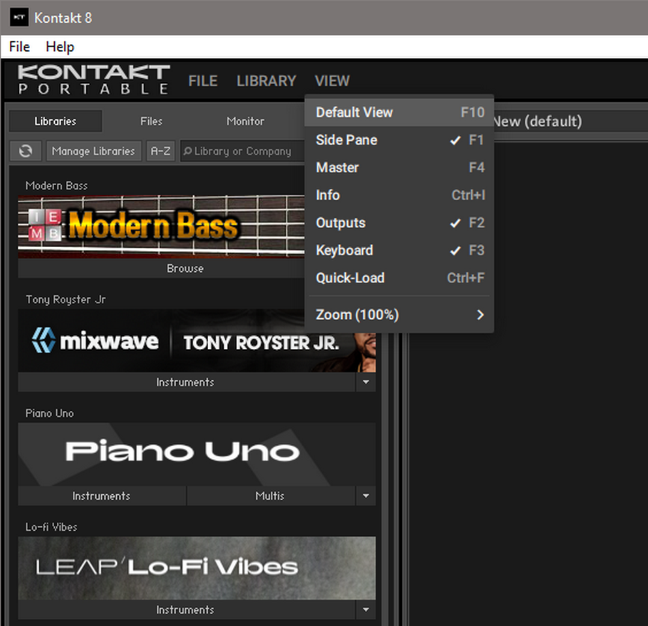Switch to the Monitor tab
This screenshot has width=648, height=626.
245,121
